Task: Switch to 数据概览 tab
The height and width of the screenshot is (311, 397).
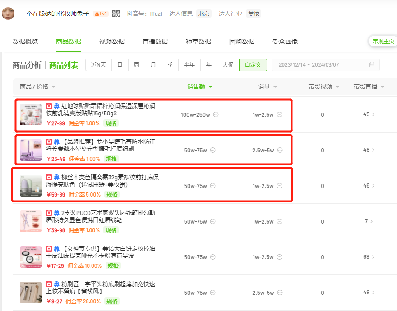Action: coord(25,41)
